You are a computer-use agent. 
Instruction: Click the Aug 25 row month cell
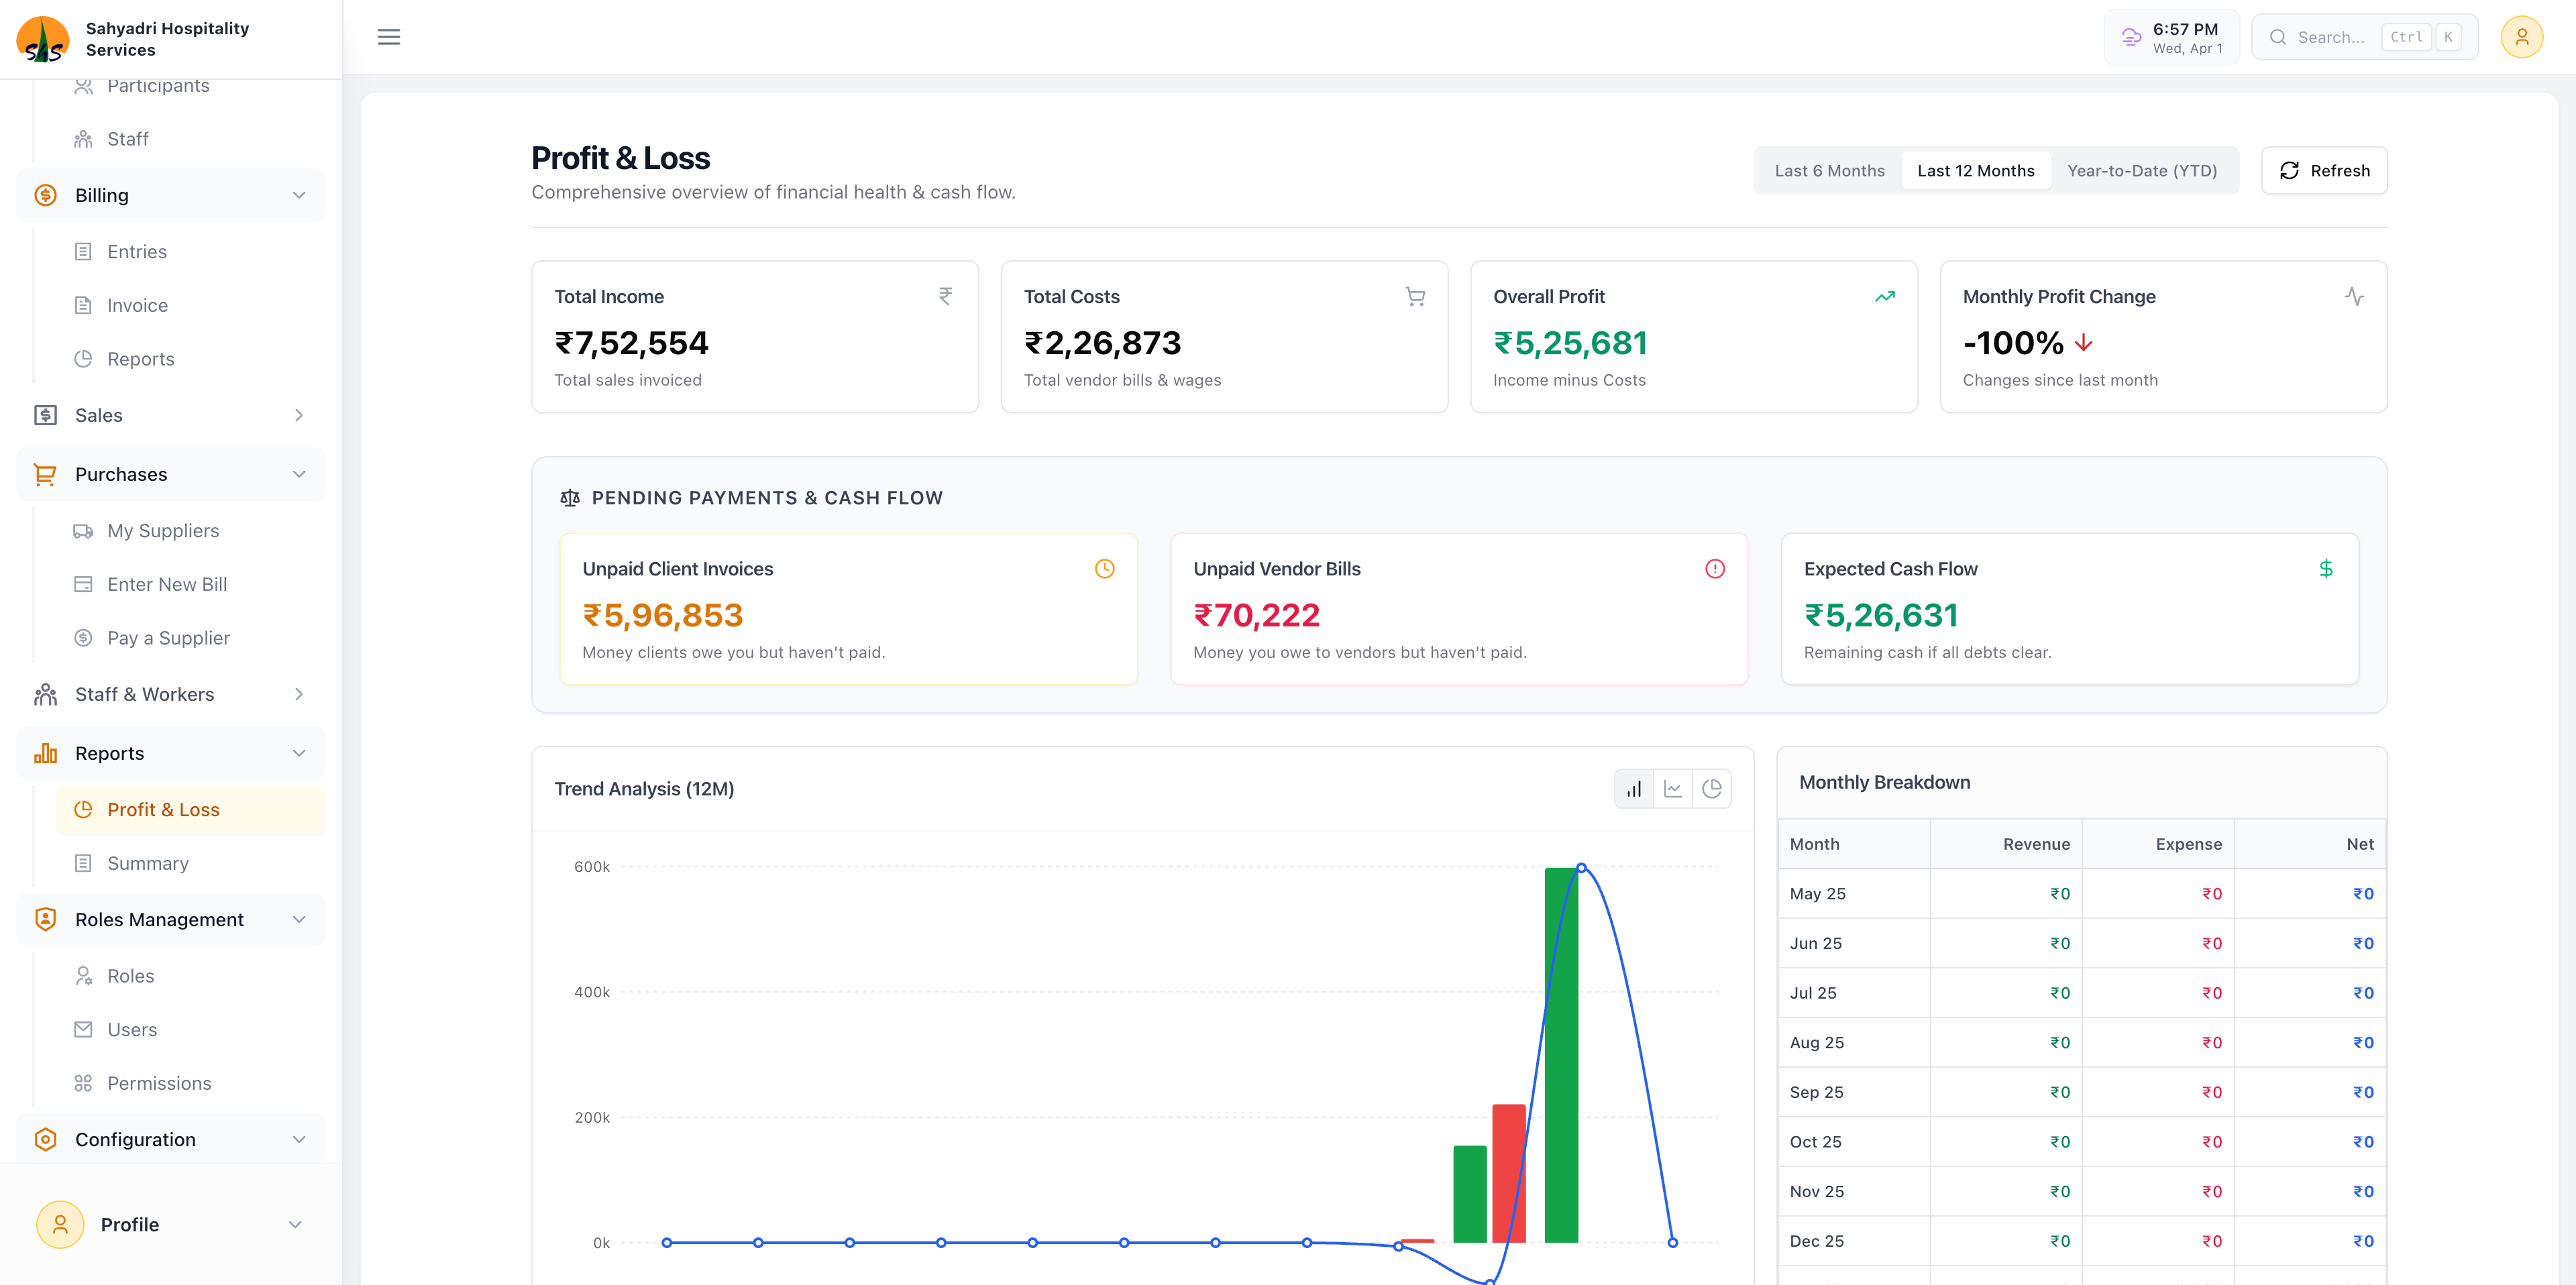coord(1853,1042)
